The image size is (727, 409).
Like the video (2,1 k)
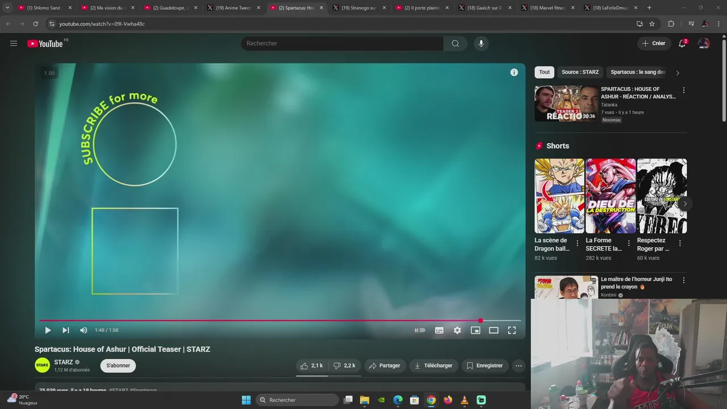(312, 366)
